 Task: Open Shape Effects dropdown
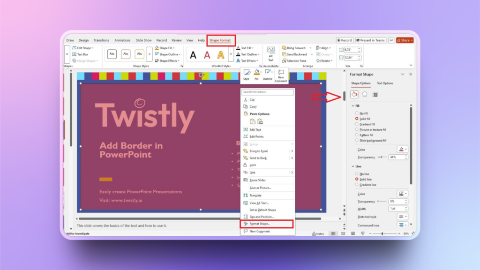[x=167, y=60]
